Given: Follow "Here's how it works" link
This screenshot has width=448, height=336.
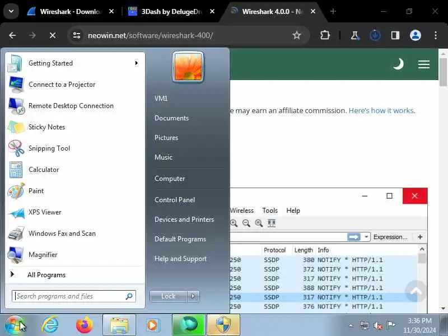Looking at the screenshot, I should coord(382,110).
